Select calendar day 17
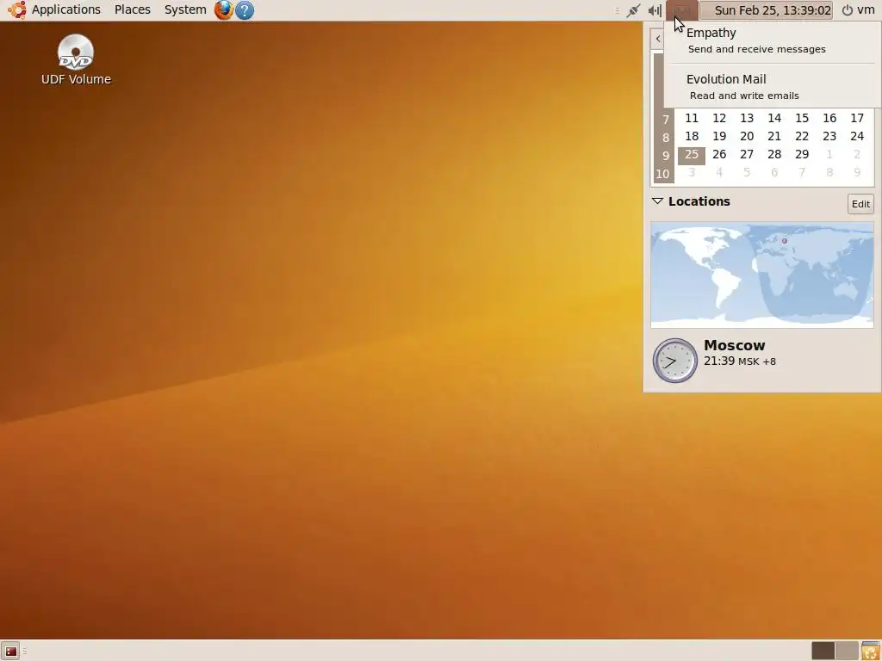 (857, 118)
